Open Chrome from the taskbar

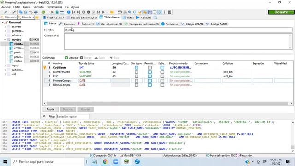[x=106, y=162]
